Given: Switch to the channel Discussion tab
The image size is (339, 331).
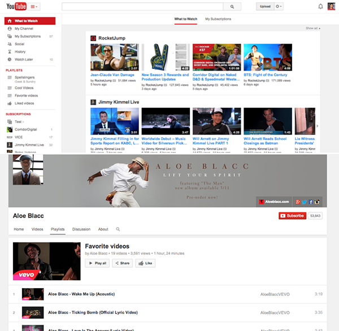Looking at the screenshot, I should [81, 229].
